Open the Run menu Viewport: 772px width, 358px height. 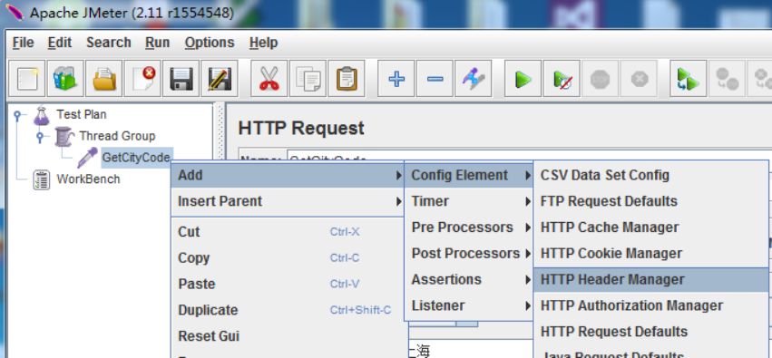(x=158, y=43)
